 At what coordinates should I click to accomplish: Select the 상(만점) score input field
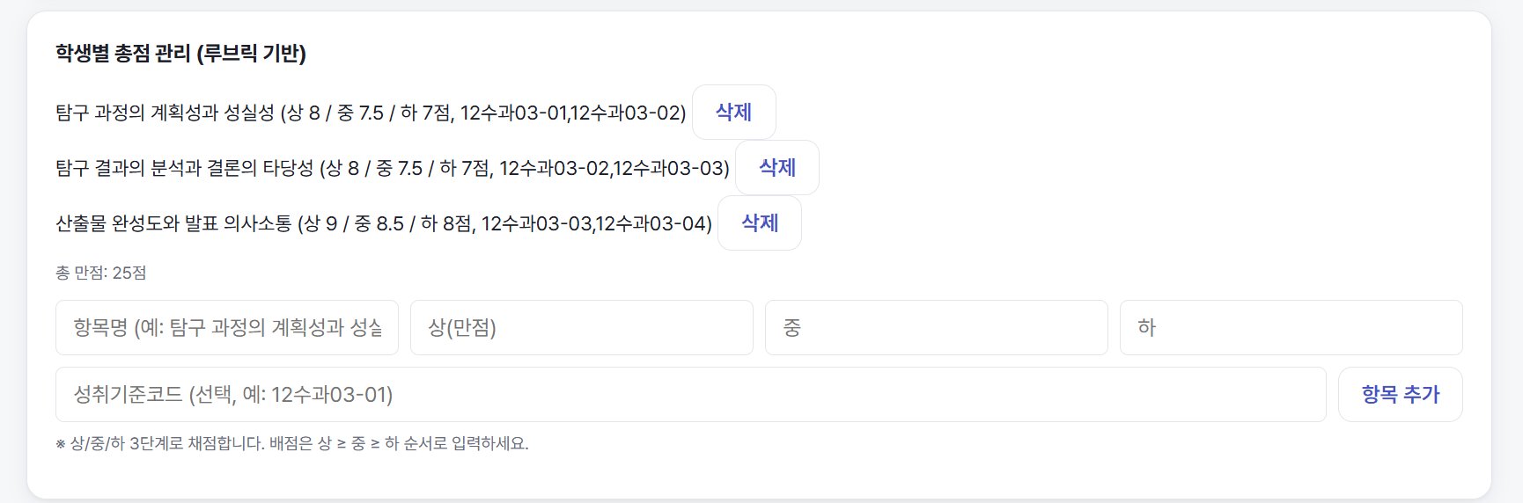pos(581,327)
